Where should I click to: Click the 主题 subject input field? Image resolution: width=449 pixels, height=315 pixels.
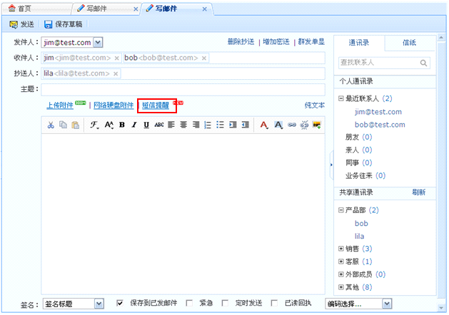tap(183, 89)
